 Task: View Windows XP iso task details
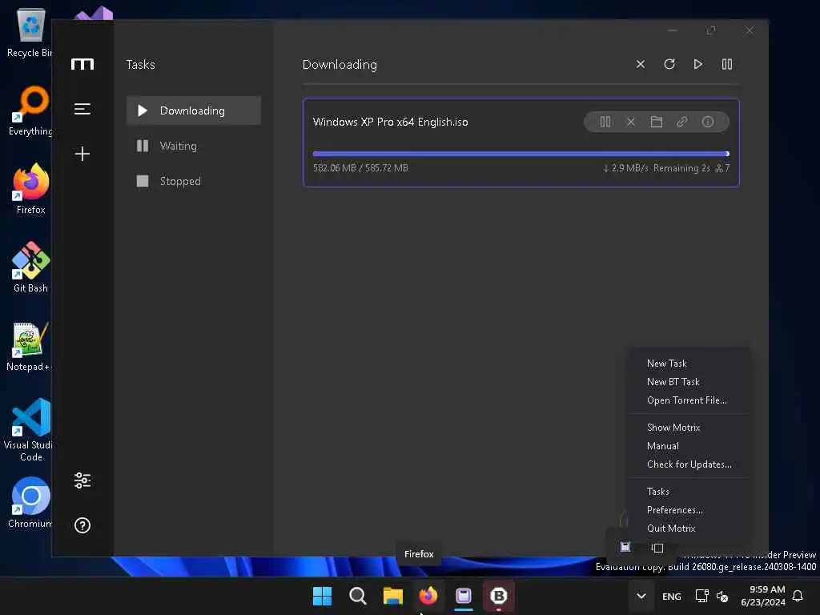pyautogui.click(x=708, y=122)
